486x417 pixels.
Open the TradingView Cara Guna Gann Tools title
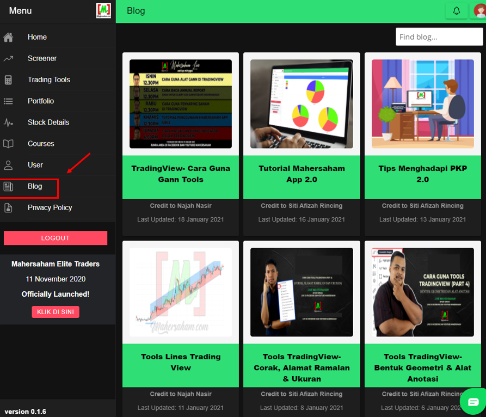tap(181, 174)
